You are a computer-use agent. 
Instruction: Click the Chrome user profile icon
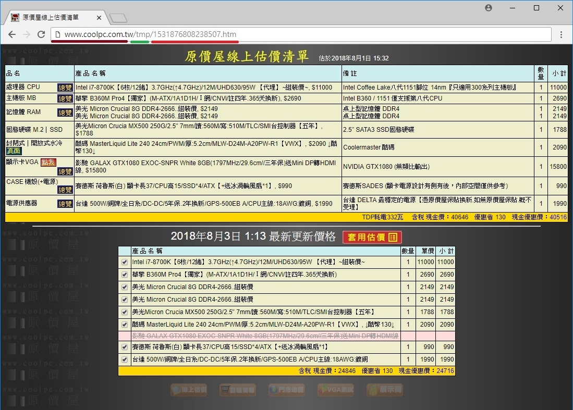(x=489, y=8)
